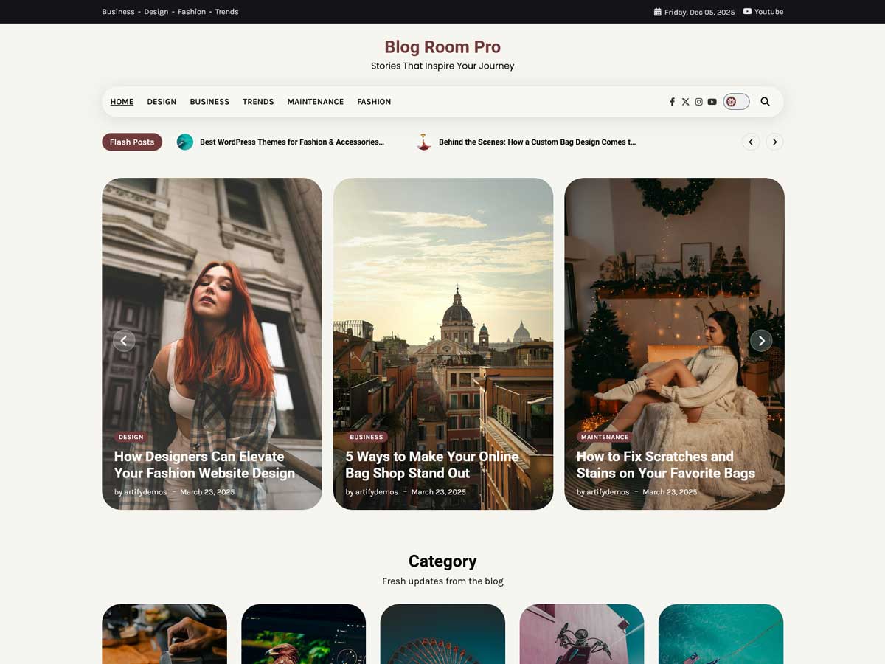Click the Flash Posts badge

[132, 142]
